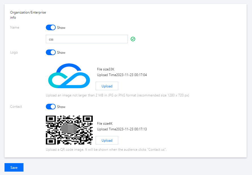252x175 pixels.
Task: Save the organization info settings
Action: (x=14, y=167)
